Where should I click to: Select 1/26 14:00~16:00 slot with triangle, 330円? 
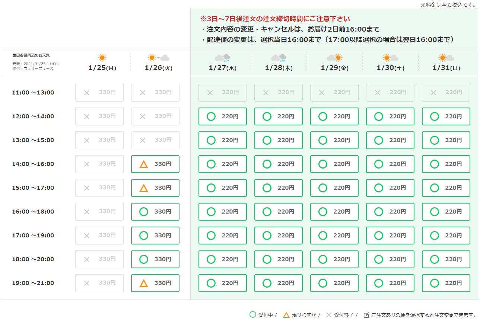tap(155, 164)
